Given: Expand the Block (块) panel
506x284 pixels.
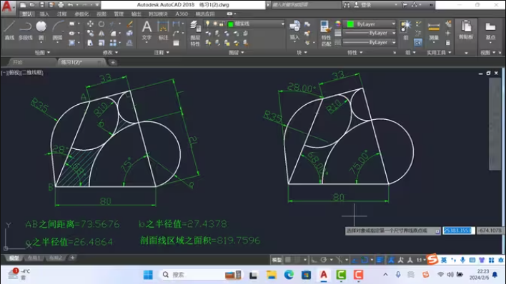Looking at the screenshot, I should [302, 52].
